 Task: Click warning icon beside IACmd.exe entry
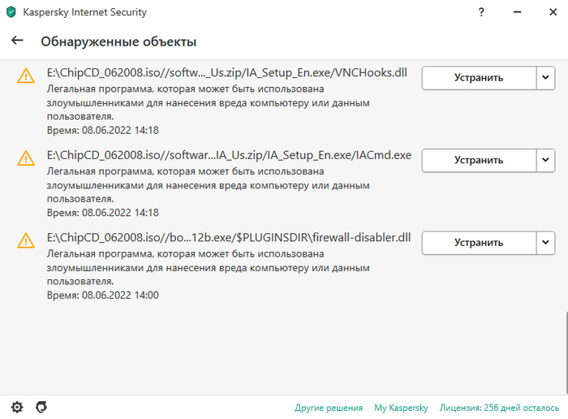coord(27,158)
